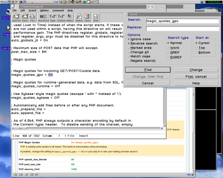Click the post_max_size = 8M line
This screenshot has height=178, width=223.
[x=29, y=52]
